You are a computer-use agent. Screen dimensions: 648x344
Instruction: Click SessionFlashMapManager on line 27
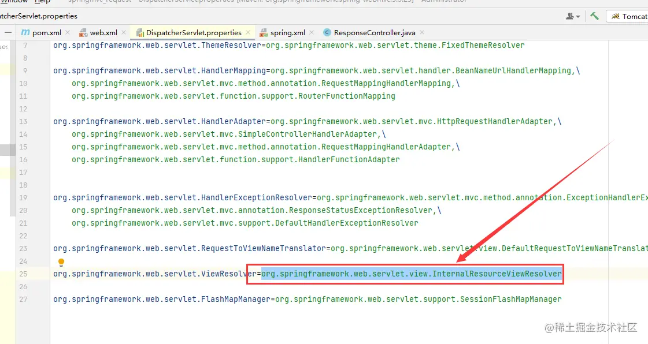click(511, 300)
